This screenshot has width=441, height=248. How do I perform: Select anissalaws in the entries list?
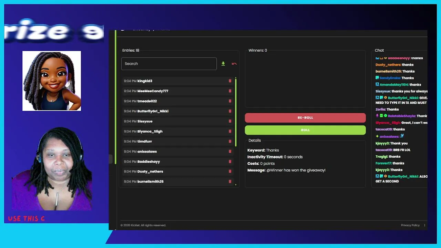(147, 151)
